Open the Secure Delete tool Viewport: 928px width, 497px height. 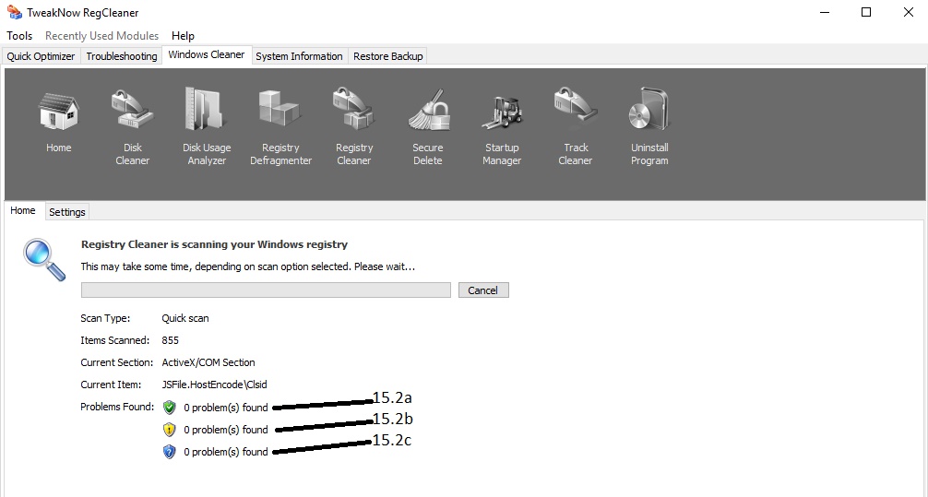(428, 110)
